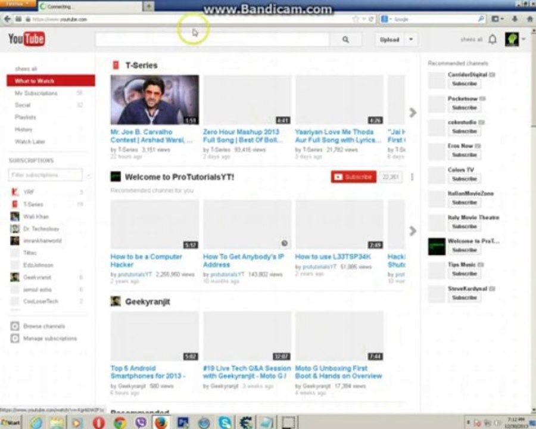Open Dr. Technology subscription channel
Image resolution: width=536 pixels, height=429 pixels.
pos(41,229)
